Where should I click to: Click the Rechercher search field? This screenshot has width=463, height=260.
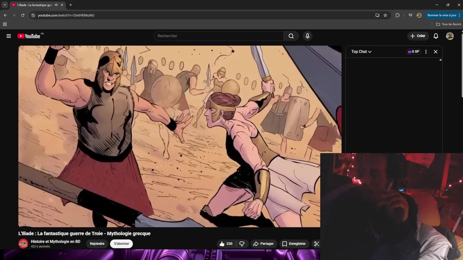click(218, 36)
